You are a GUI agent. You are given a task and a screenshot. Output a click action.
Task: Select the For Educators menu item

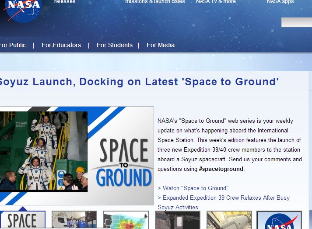(x=61, y=45)
